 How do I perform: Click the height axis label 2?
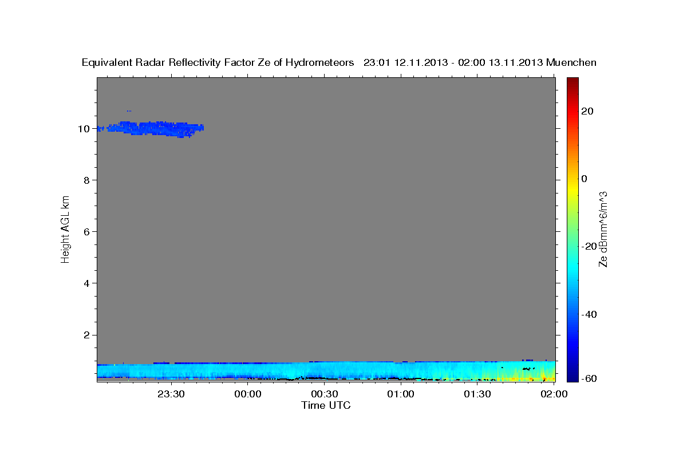tap(87, 335)
